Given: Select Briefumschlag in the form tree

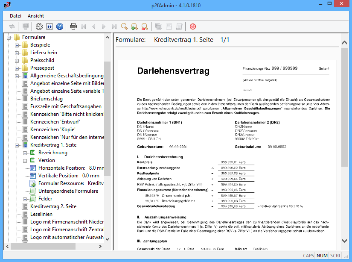Looking at the screenshot, I should click(47, 99).
